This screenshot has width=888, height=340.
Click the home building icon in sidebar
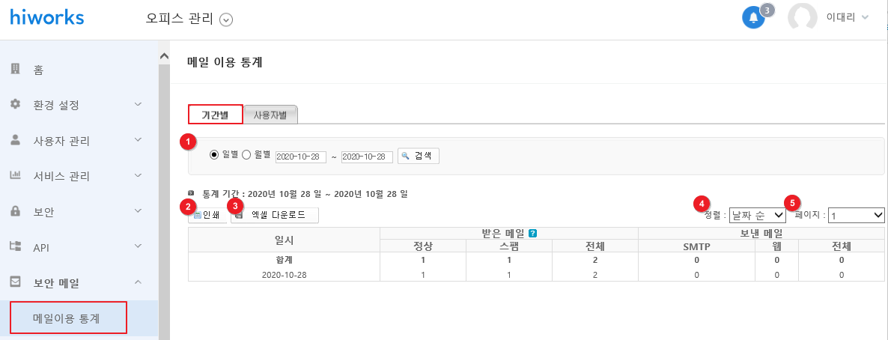[x=15, y=69]
